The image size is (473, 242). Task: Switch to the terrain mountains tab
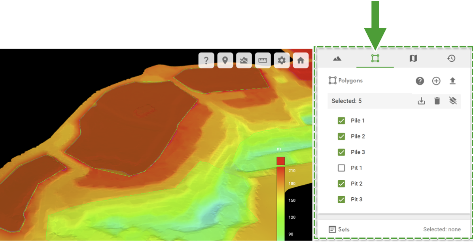(x=337, y=59)
